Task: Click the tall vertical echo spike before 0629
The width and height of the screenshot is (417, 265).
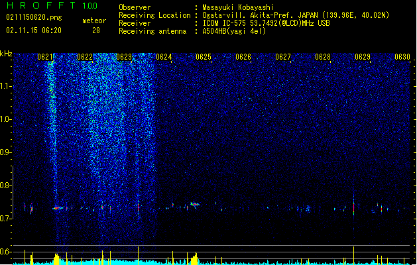Action: click(x=354, y=206)
